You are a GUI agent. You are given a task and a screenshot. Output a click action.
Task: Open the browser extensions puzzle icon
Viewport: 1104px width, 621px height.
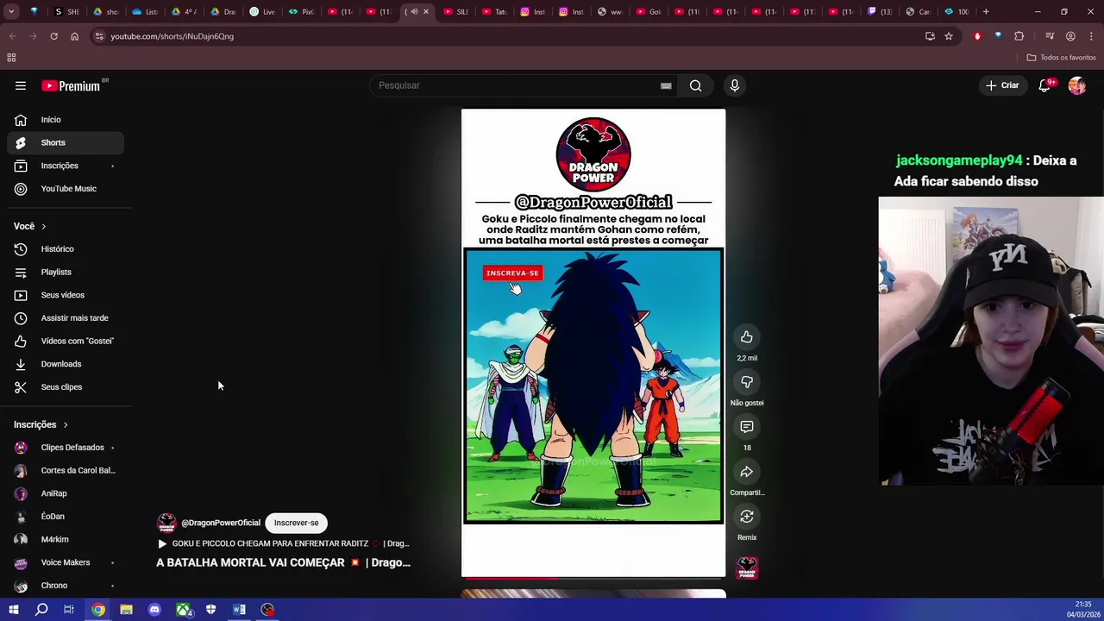[1019, 36]
